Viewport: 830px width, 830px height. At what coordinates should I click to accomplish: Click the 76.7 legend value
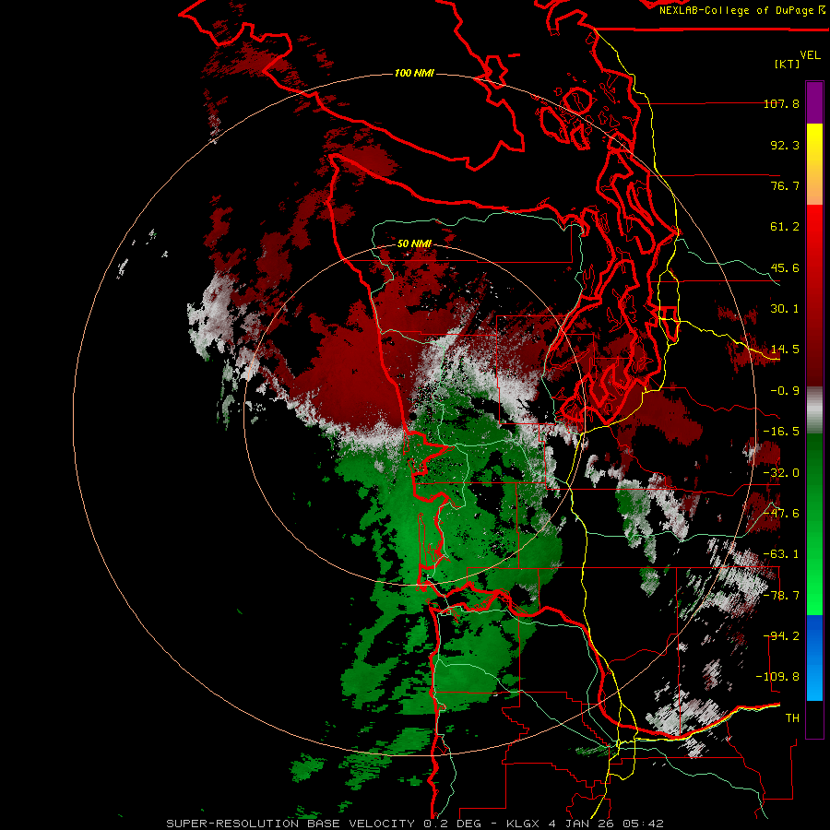(x=785, y=185)
